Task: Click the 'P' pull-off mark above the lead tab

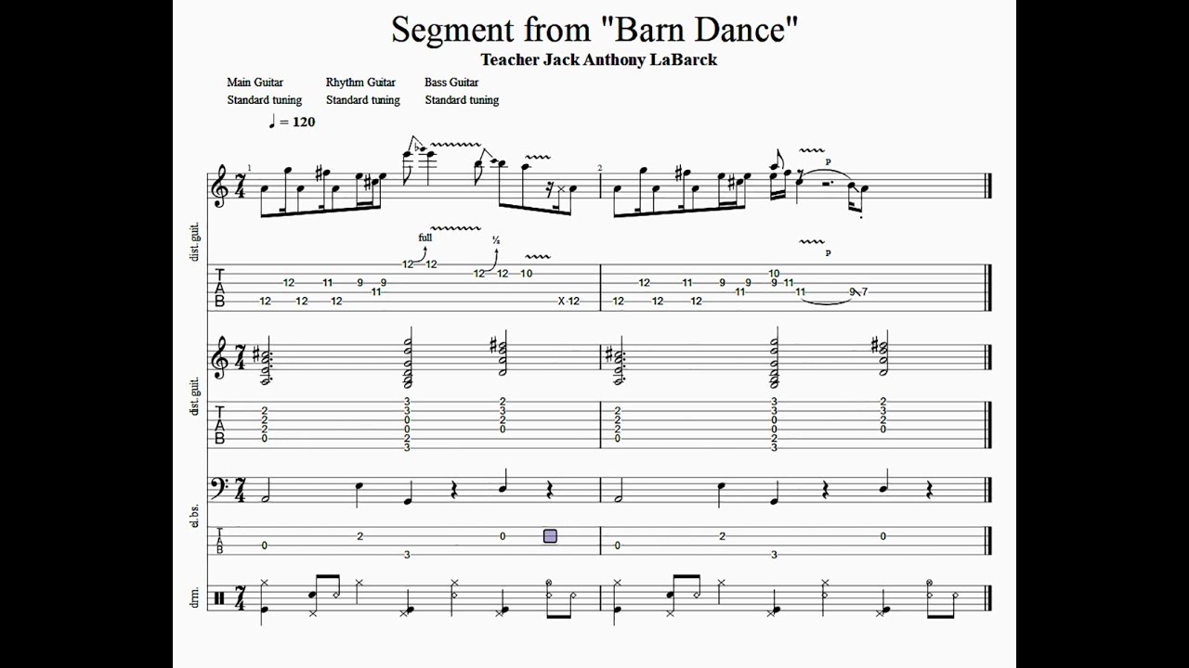Action: tap(828, 252)
